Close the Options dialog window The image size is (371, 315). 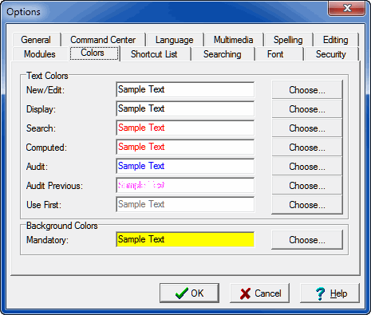347,8
